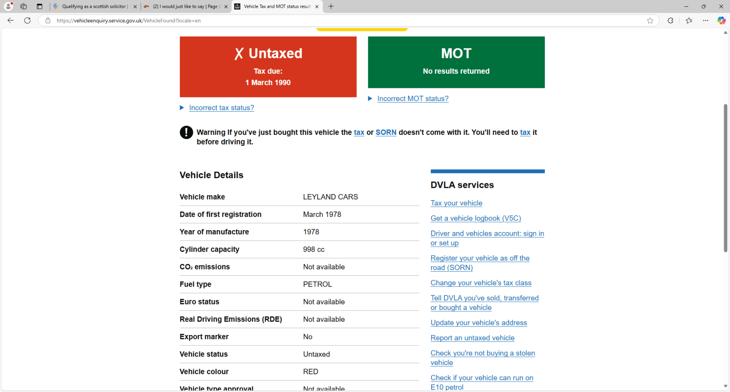Screen dimensions: 730x392
Task: Close the Qualifying as a scottish solicitor tab
Action: (135, 6)
